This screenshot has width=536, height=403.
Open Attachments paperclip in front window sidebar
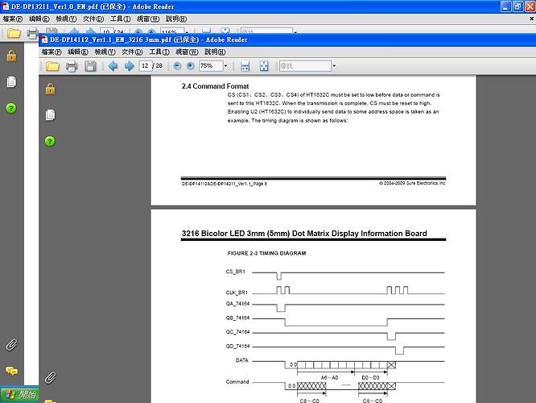[51, 378]
